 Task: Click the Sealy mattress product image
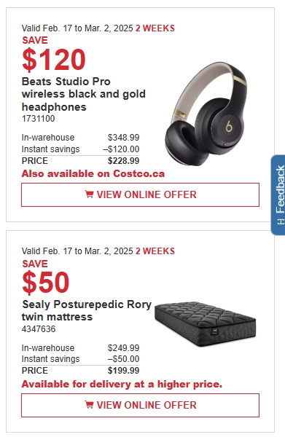pyautogui.click(x=206, y=324)
